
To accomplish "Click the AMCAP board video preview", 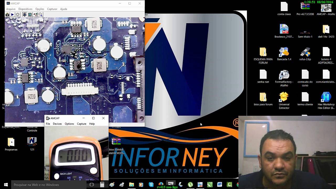I will pyautogui.click(x=75, y=70).
